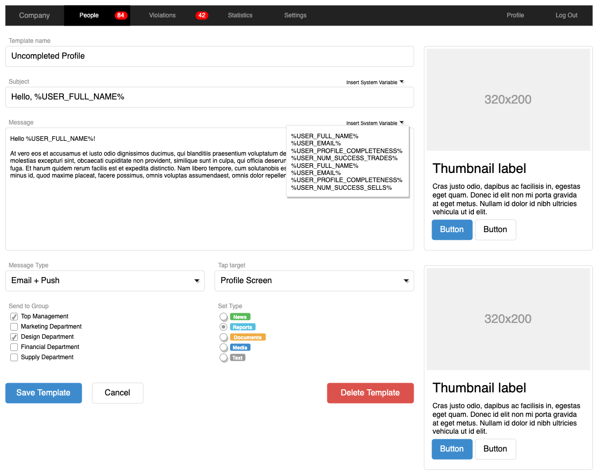Switch to the Statistics tab
The width and height of the screenshot is (598, 475).
click(x=240, y=15)
